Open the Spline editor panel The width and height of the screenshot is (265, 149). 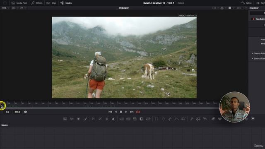[246, 3]
